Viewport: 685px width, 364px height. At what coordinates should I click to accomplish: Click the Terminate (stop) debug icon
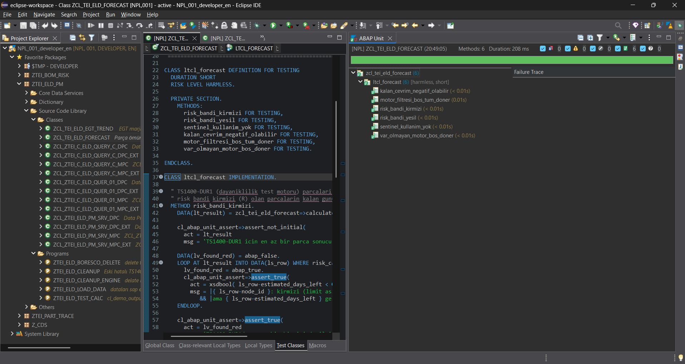point(111,25)
